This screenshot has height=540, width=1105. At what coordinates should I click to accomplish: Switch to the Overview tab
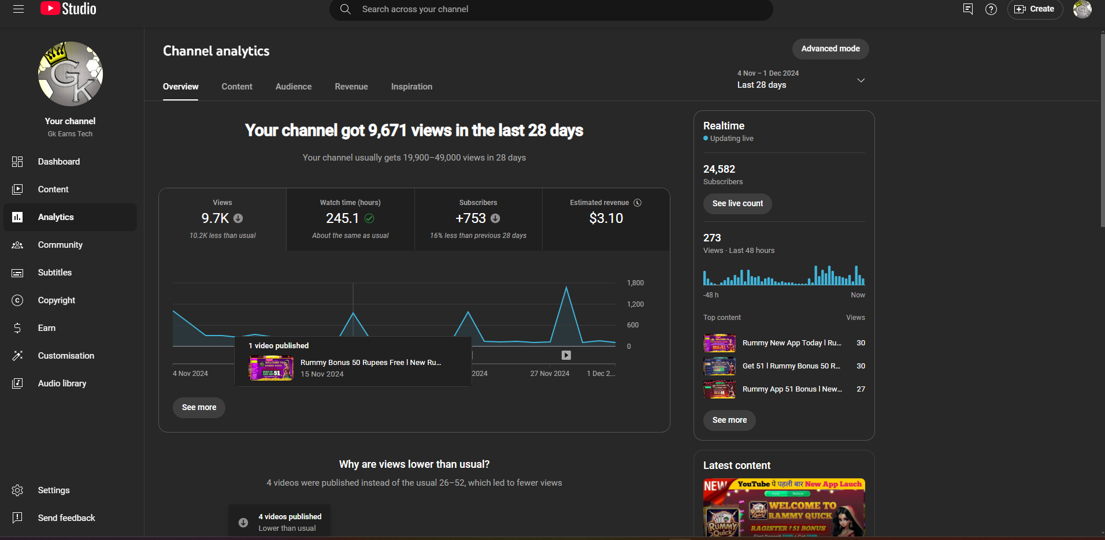click(180, 87)
